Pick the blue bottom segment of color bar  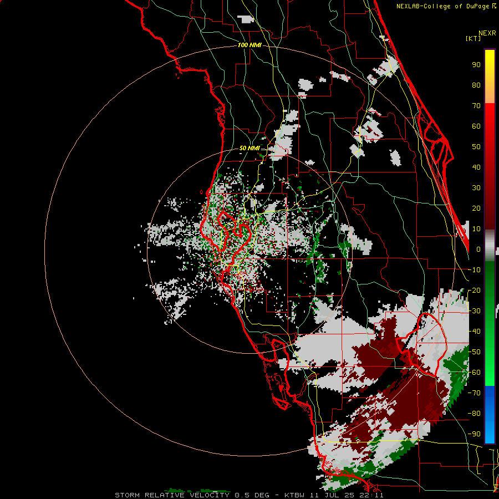pos(490,415)
